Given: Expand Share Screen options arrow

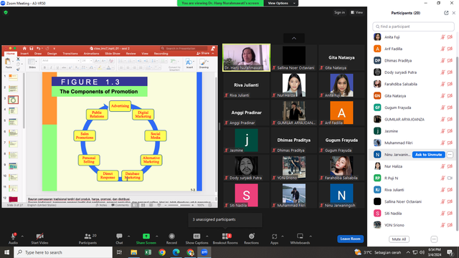Looking at the screenshot, I should [157, 236].
